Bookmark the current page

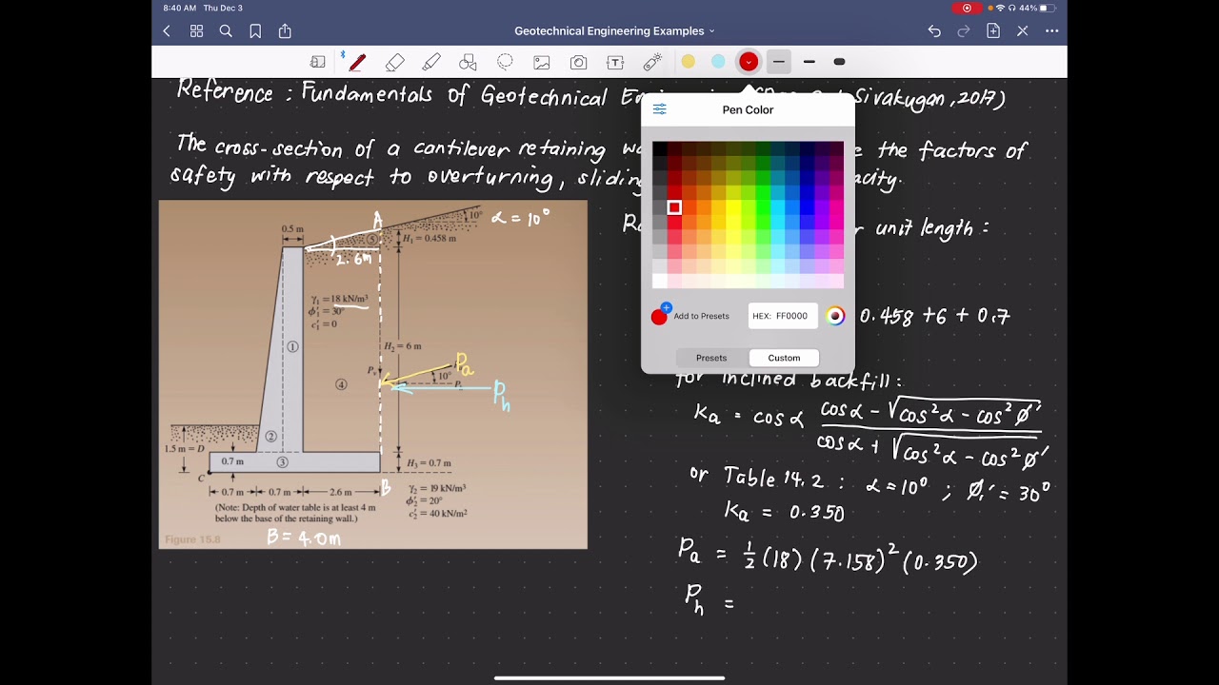click(x=255, y=31)
